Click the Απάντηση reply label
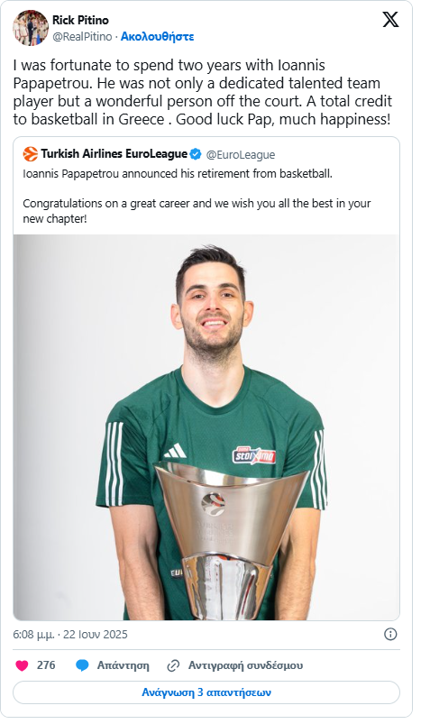 point(123,665)
